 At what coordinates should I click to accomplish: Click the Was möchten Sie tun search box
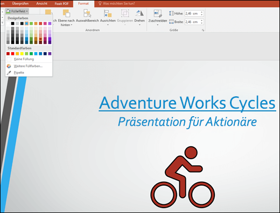118,3
